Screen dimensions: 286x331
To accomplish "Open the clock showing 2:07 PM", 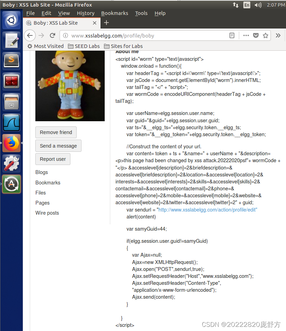I will [x=276, y=5].
